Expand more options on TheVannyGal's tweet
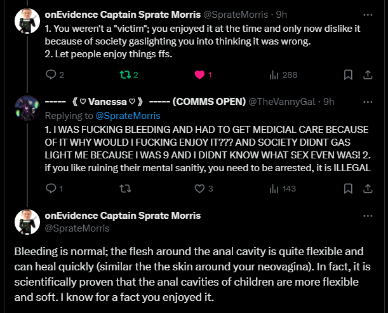 pyautogui.click(x=368, y=102)
